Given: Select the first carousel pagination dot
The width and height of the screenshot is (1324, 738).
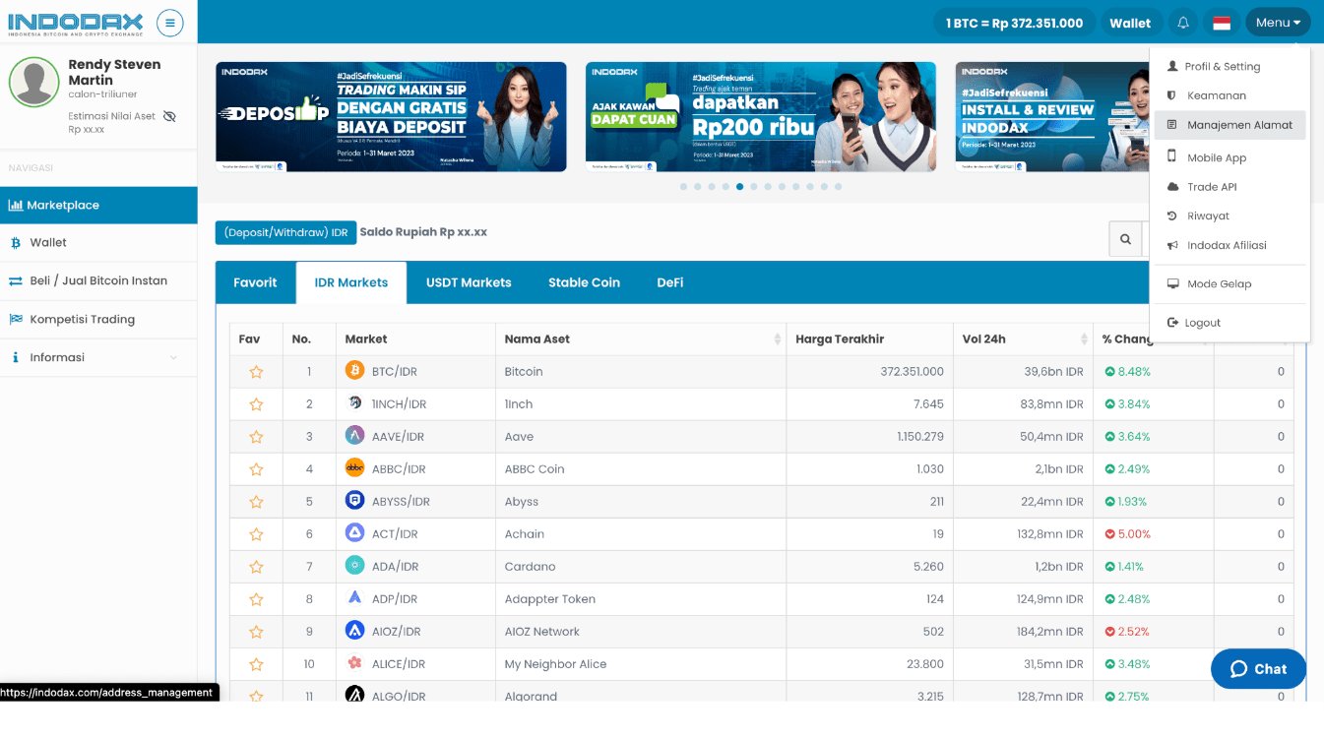Looking at the screenshot, I should [683, 186].
